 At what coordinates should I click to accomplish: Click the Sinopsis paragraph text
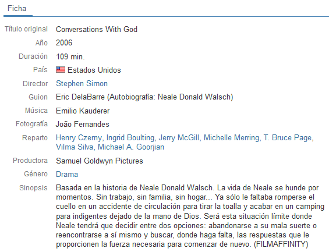click(x=190, y=216)
